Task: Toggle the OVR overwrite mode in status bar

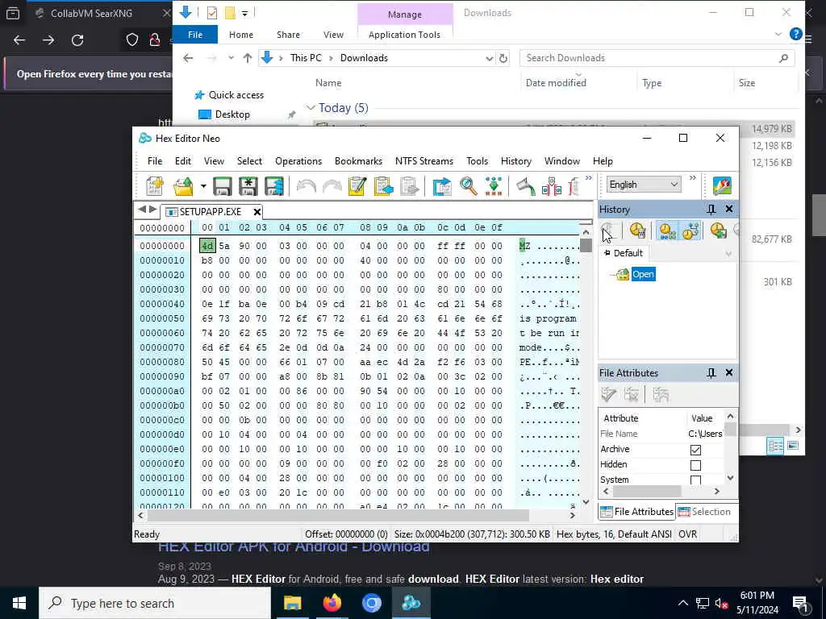Action: [687, 534]
